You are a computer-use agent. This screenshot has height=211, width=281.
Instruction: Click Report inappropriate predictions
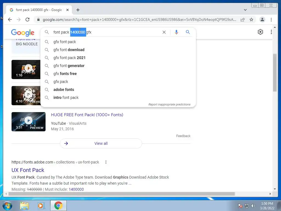pyautogui.click(x=169, y=104)
